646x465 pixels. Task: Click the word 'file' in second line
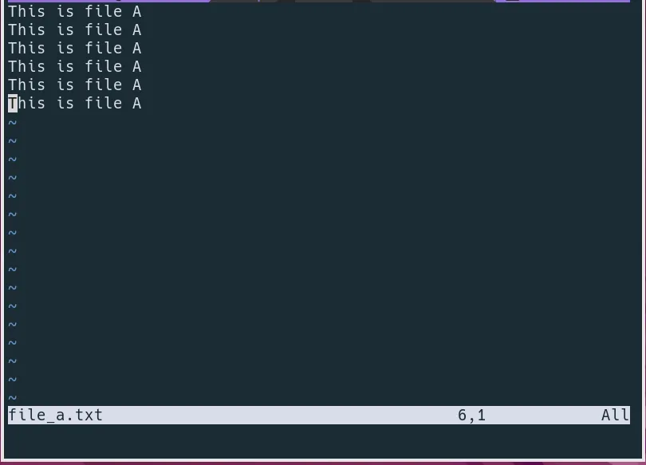point(104,30)
